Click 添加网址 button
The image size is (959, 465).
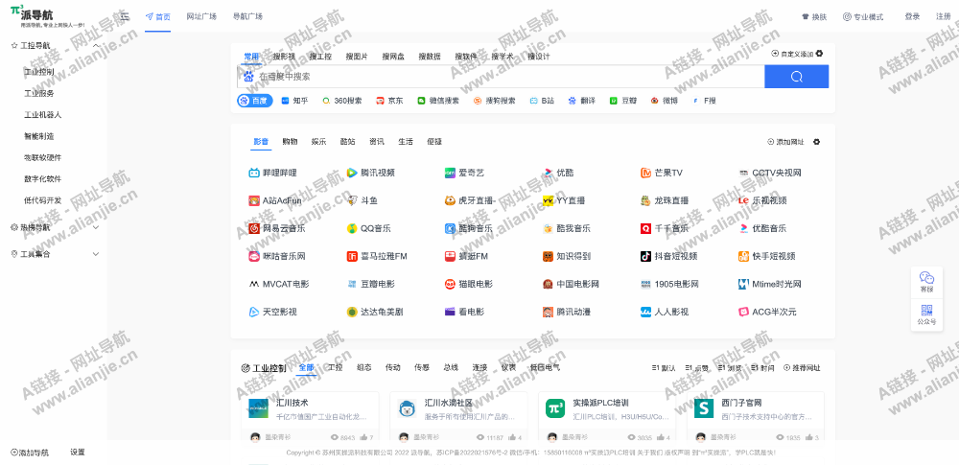tap(786, 142)
